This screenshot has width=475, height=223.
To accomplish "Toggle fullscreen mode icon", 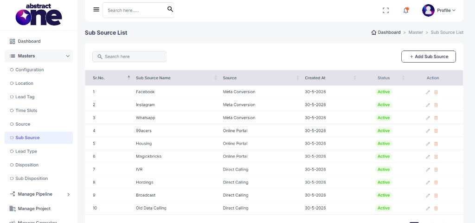I will point(385,10).
